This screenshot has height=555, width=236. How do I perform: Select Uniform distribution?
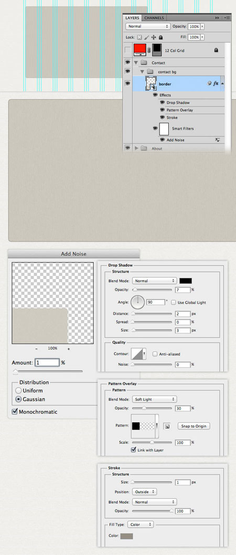(x=18, y=391)
